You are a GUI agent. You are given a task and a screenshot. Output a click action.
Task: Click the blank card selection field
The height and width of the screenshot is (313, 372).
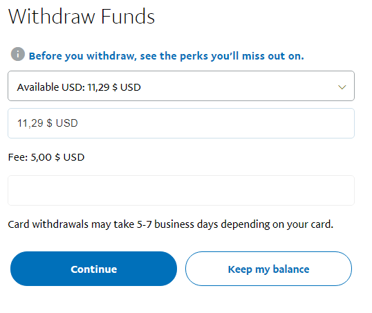181,190
